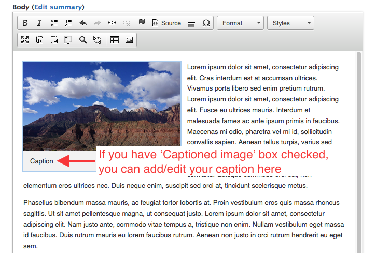The width and height of the screenshot is (376, 253).
Task: Insert a hyperlink with link icon
Action: [x=112, y=23]
